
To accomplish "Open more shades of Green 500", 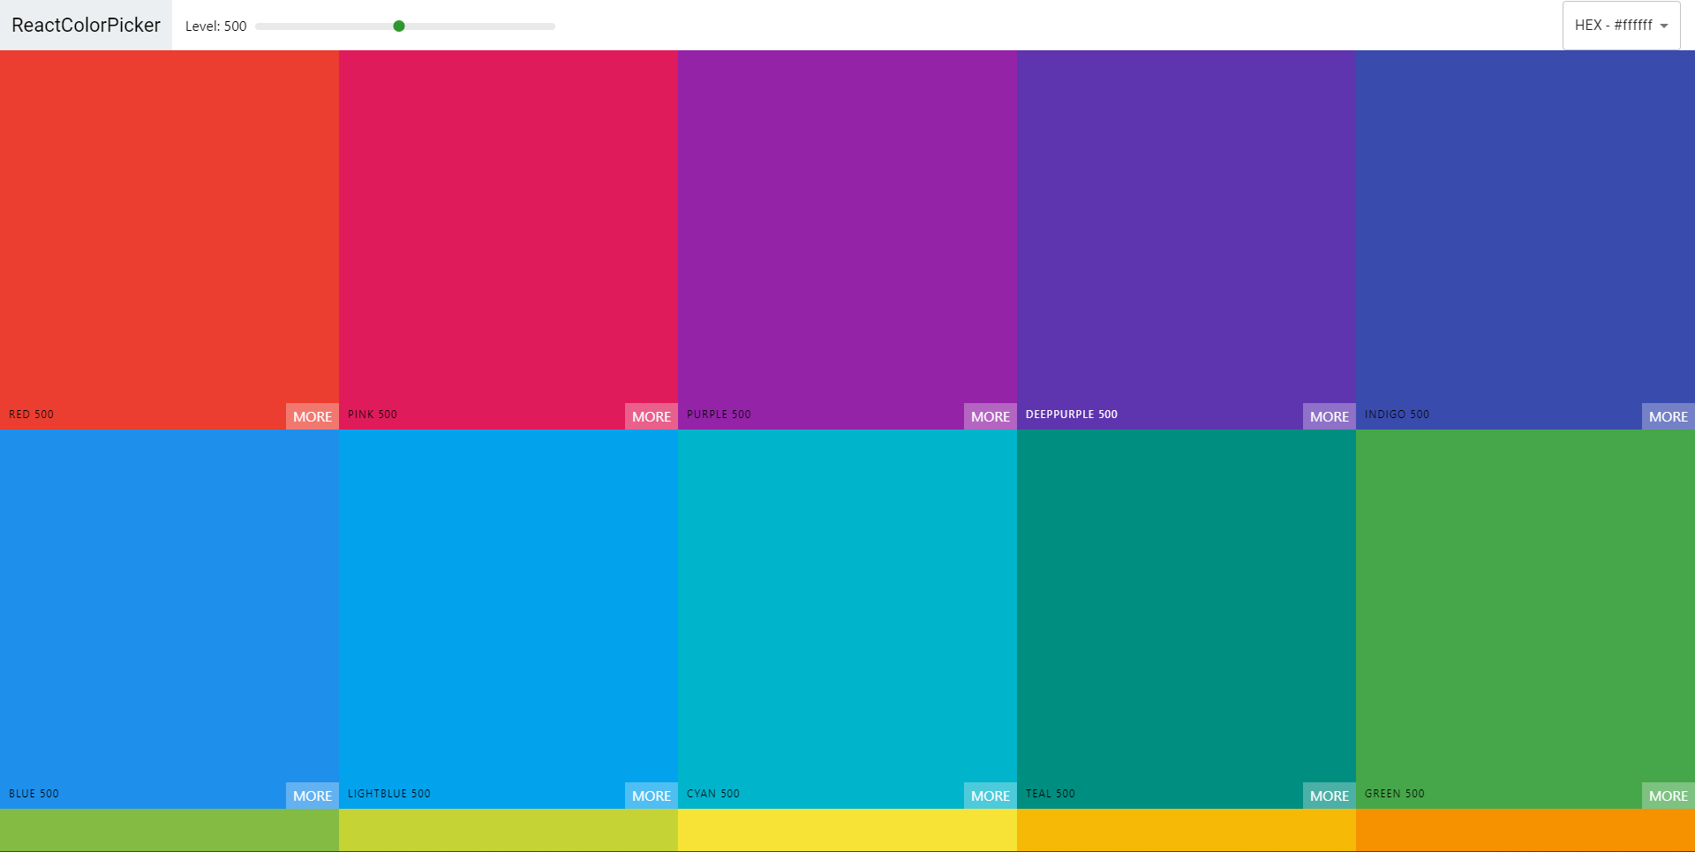I will (1668, 796).
